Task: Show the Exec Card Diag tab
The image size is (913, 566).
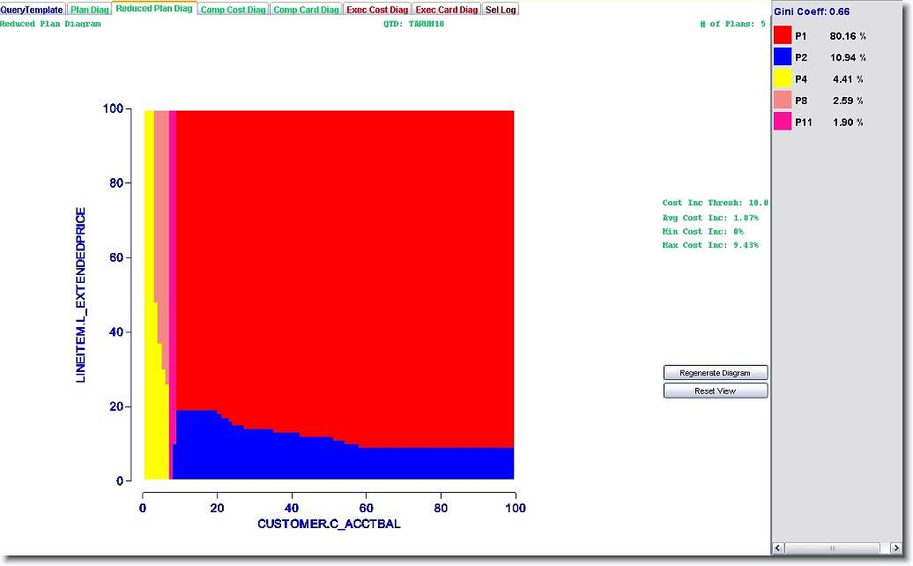Action: pyautogui.click(x=447, y=10)
